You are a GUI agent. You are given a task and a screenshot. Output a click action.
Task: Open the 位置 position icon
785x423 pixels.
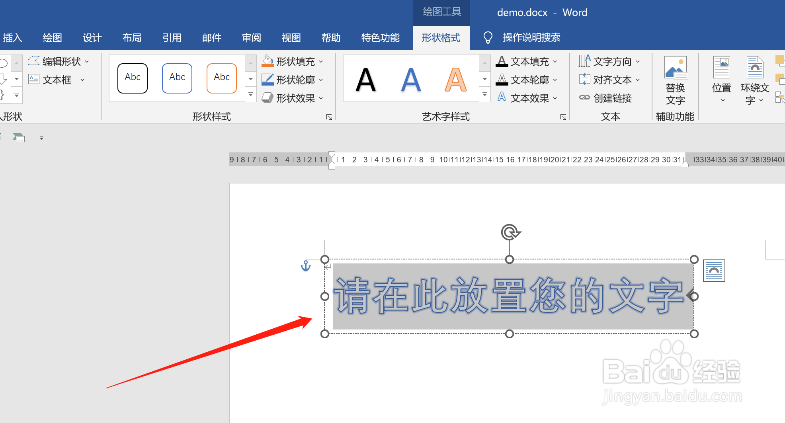click(x=721, y=67)
